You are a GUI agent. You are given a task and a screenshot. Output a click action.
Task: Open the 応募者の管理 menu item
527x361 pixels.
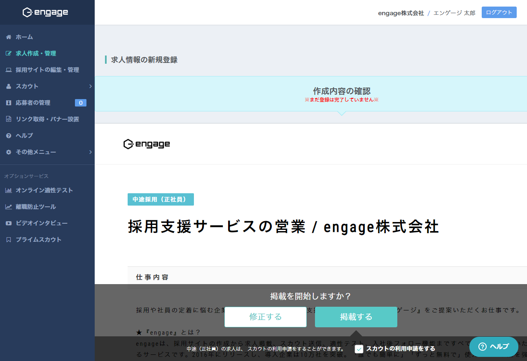point(47,103)
